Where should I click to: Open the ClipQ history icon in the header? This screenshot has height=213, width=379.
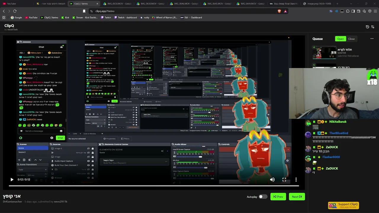(x=367, y=27)
